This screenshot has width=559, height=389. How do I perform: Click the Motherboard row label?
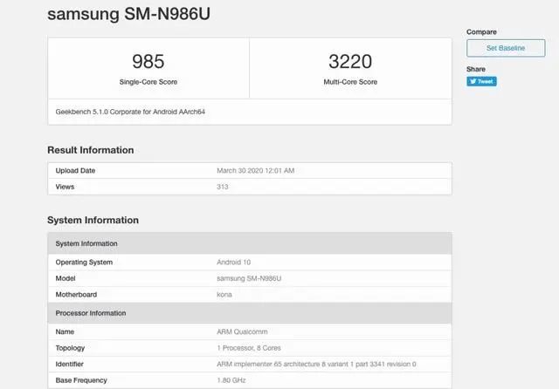coord(76,295)
